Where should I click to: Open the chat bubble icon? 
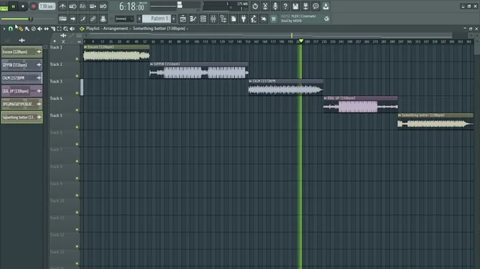tap(315, 6)
